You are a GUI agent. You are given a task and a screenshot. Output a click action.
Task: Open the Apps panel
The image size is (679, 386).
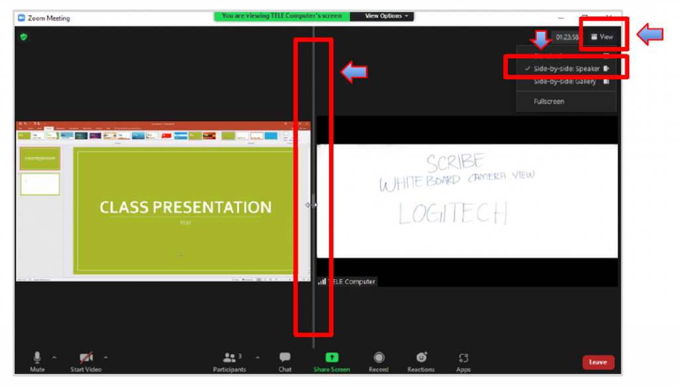(463, 361)
